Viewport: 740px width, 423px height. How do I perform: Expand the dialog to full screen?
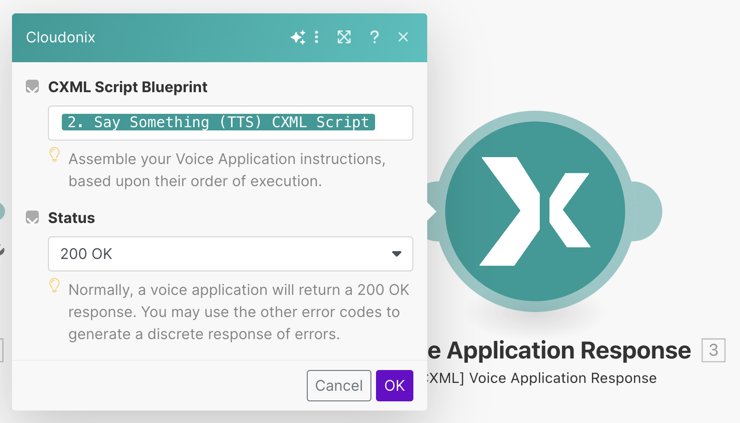tap(344, 37)
